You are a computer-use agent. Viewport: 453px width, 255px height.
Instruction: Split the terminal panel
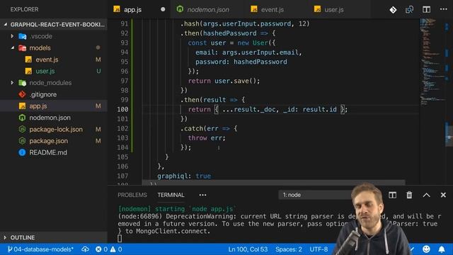[x=392, y=195]
